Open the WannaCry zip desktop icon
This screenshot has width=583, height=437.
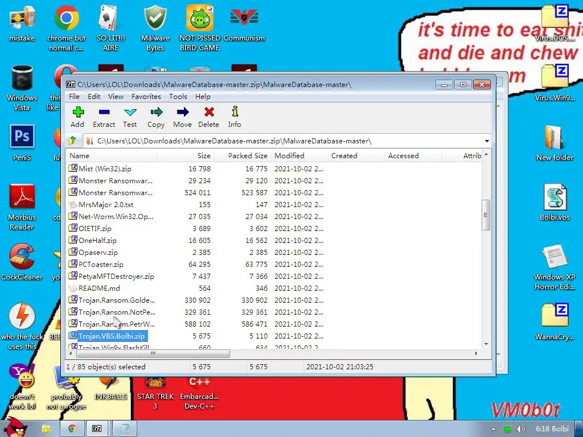555,322
